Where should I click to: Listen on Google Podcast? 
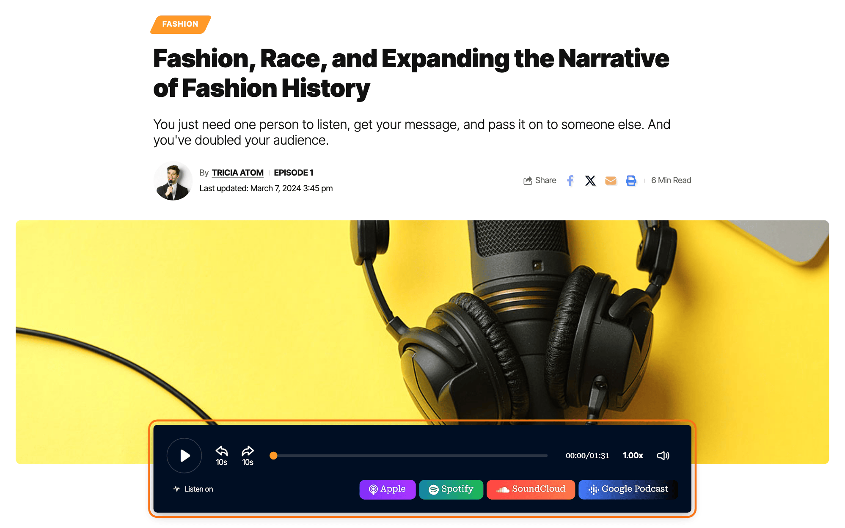click(628, 489)
